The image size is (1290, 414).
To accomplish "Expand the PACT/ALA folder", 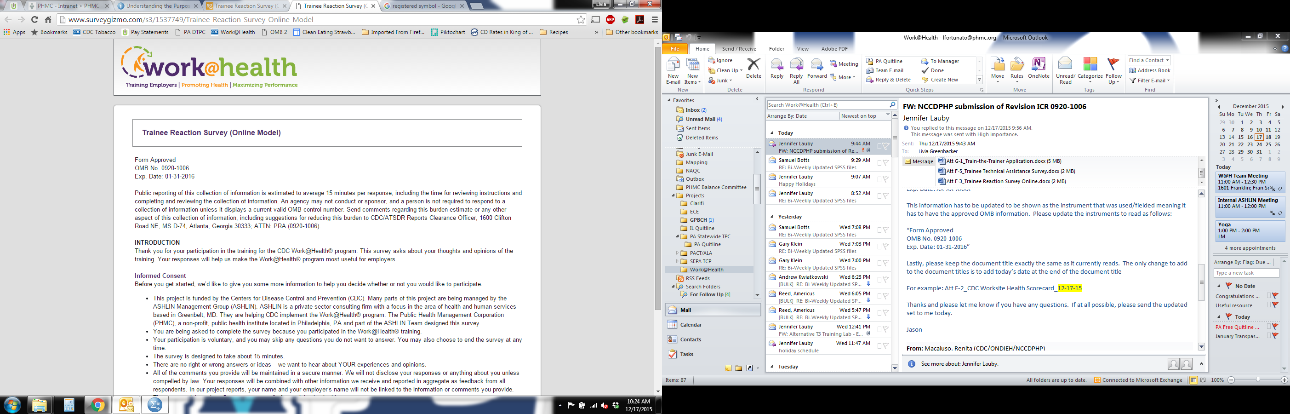I will point(677,253).
